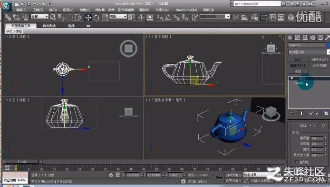Viewport: 330px width, 187px height.
Task: Switch to Hierarchy panel icon
Action: click(x=305, y=38)
